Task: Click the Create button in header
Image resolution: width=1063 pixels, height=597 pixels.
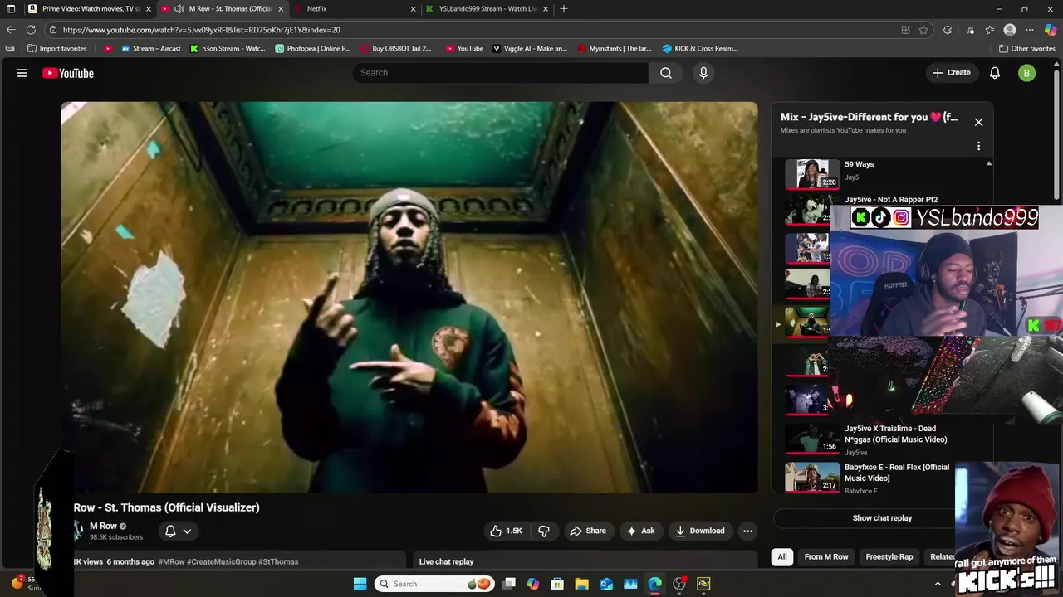Action: click(x=951, y=73)
